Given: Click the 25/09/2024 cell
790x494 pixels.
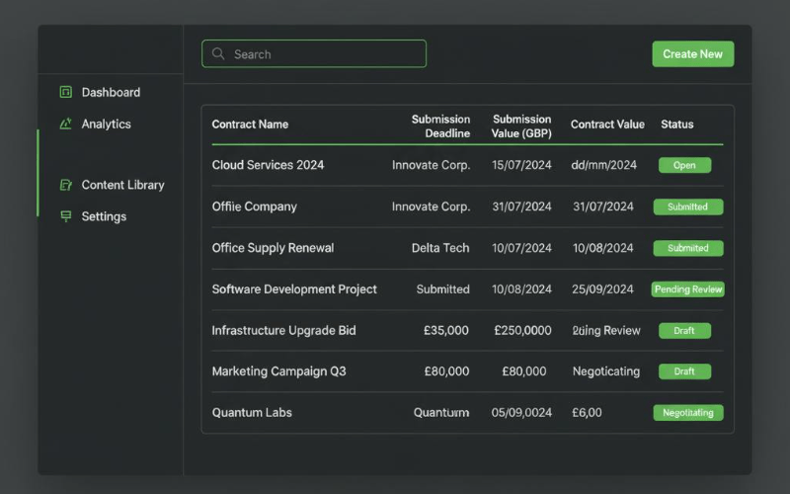Looking at the screenshot, I should [x=602, y=289].
